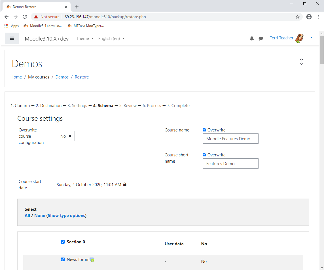This screenshot has width=324, height=270.
Task: Click the scrollbar down arrow
Action: click(322, 268)
